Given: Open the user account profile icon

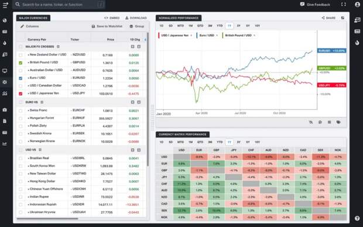Looking at the screenshot, I should (358, 5).
